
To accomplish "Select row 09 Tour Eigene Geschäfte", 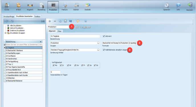I will [x=24, y=67].
